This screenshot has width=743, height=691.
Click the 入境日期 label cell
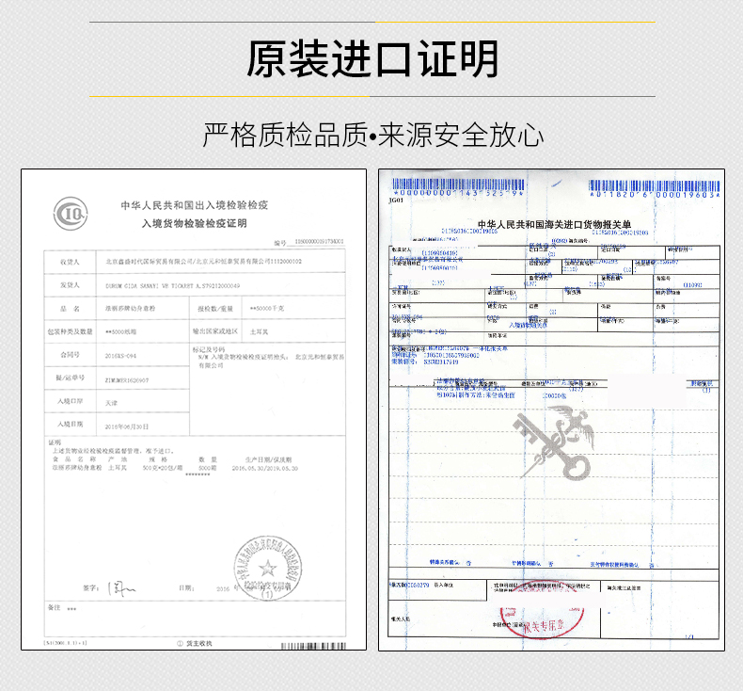pos(71,424)
